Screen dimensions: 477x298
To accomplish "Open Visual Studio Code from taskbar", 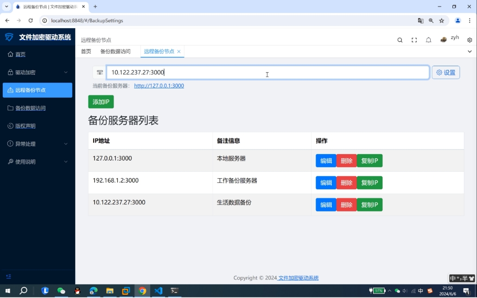I will (x=158, y=291).
